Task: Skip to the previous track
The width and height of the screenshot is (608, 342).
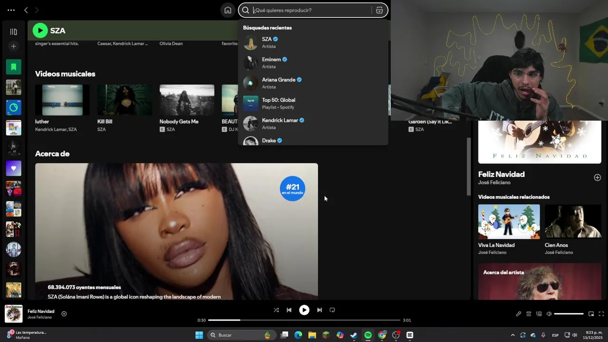Action: point(289,310)
